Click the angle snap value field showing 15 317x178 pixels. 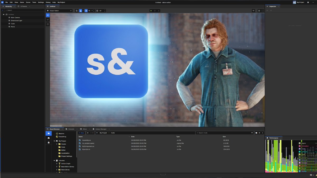point(90,11)
